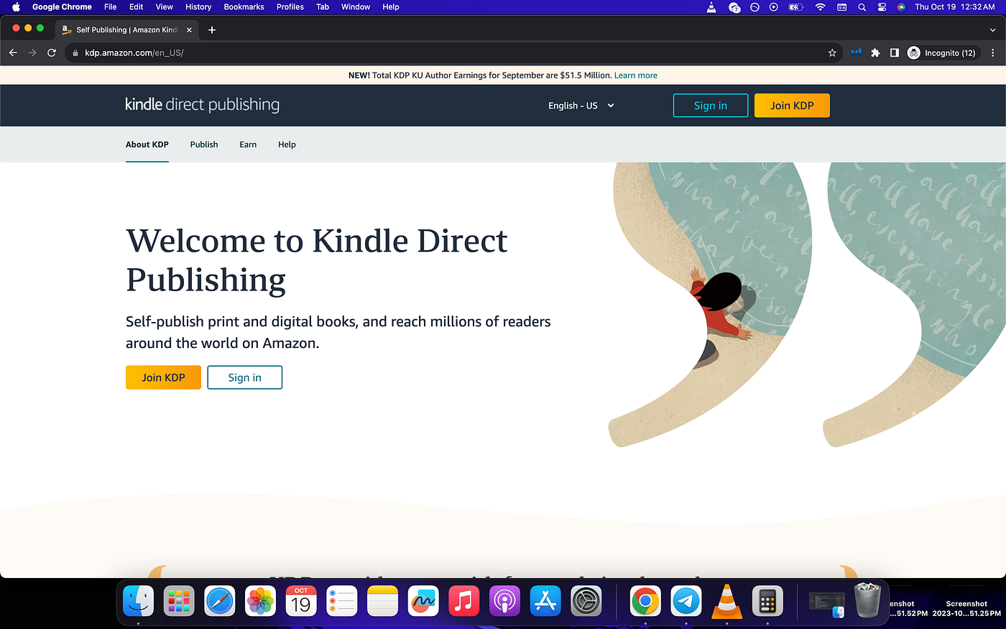Click the kindle direct publishing logo
This screenshot has height=629, width=1006.
(x=203, y=105)
